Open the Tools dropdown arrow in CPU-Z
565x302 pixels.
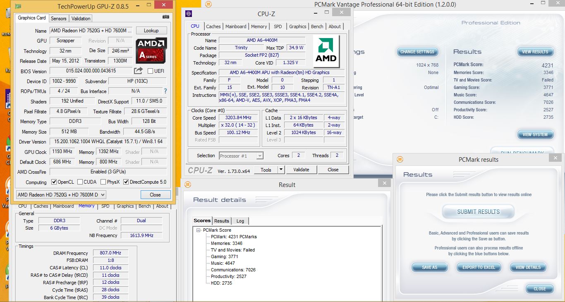click(x=281, y=170)
